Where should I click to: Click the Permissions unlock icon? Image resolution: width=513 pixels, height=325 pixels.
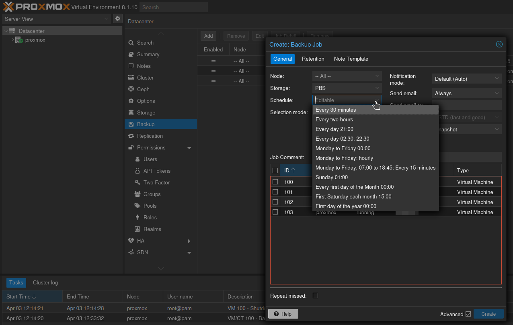tap(131, 148)
